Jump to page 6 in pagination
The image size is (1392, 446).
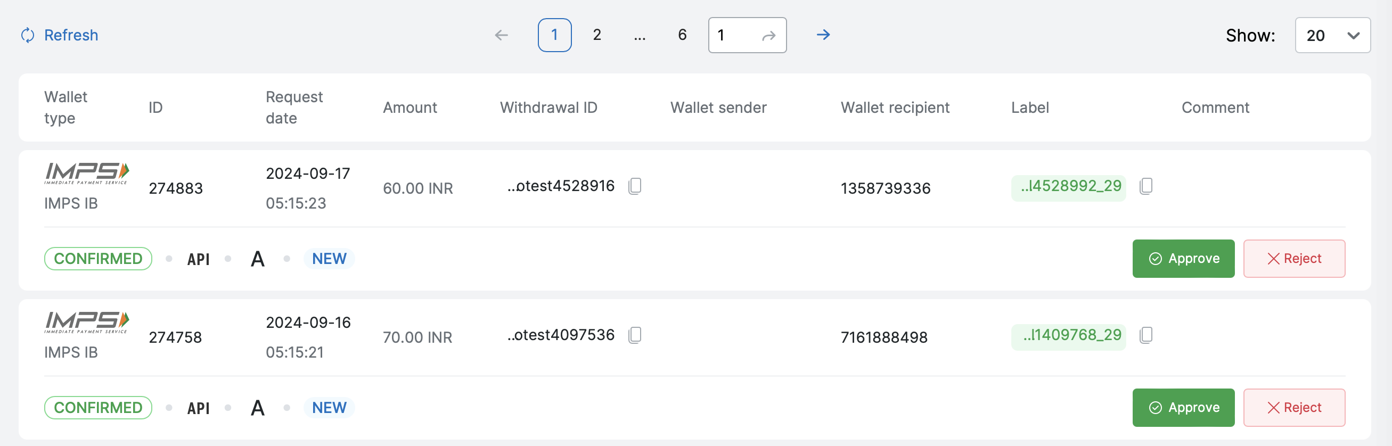(x=682, y=35)
